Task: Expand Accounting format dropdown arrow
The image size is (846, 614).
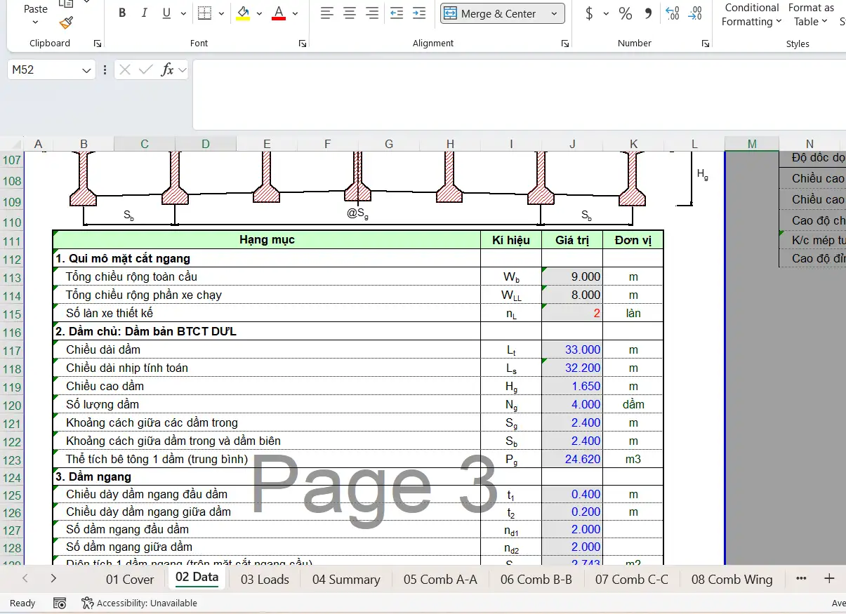Action: pos(606,13)
